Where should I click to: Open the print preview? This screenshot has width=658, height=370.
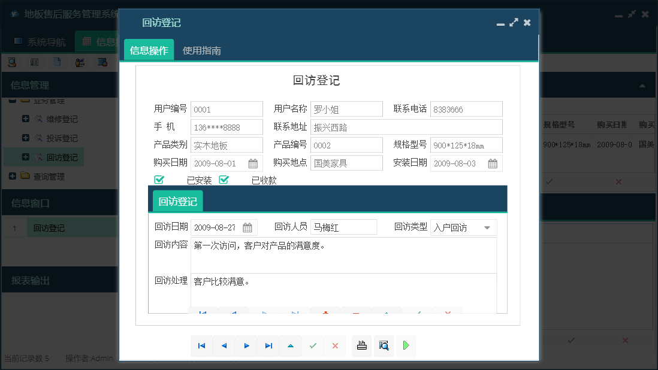[x=384, y=345]
